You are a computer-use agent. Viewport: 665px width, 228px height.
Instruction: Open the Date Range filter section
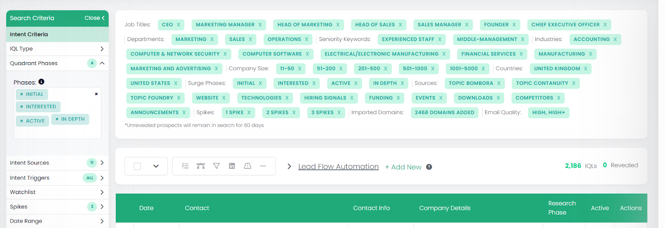click(102, 221)
